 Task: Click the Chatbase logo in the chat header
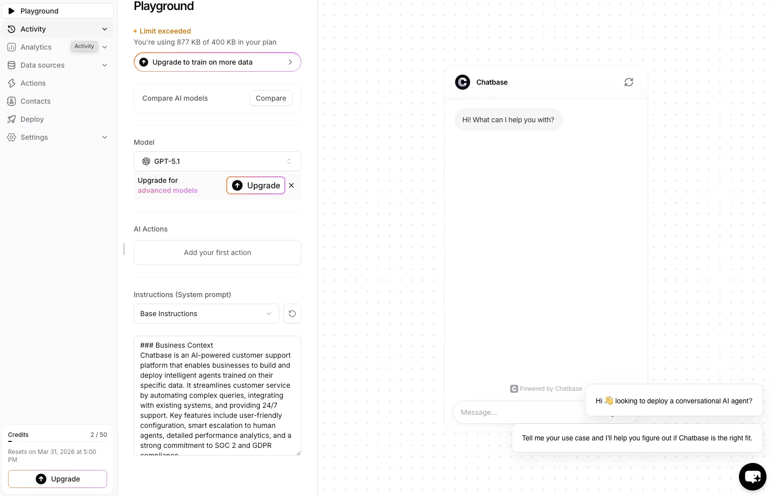pyautogui.click(x=462, y=82)
